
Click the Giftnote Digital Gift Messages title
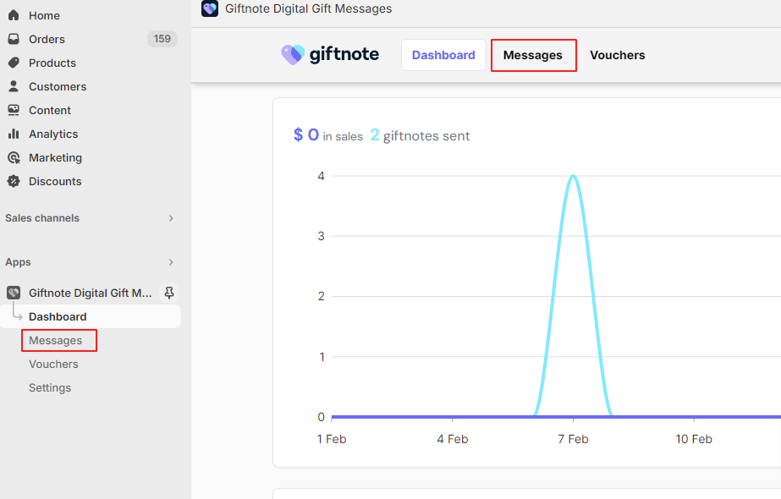[308, 8]
